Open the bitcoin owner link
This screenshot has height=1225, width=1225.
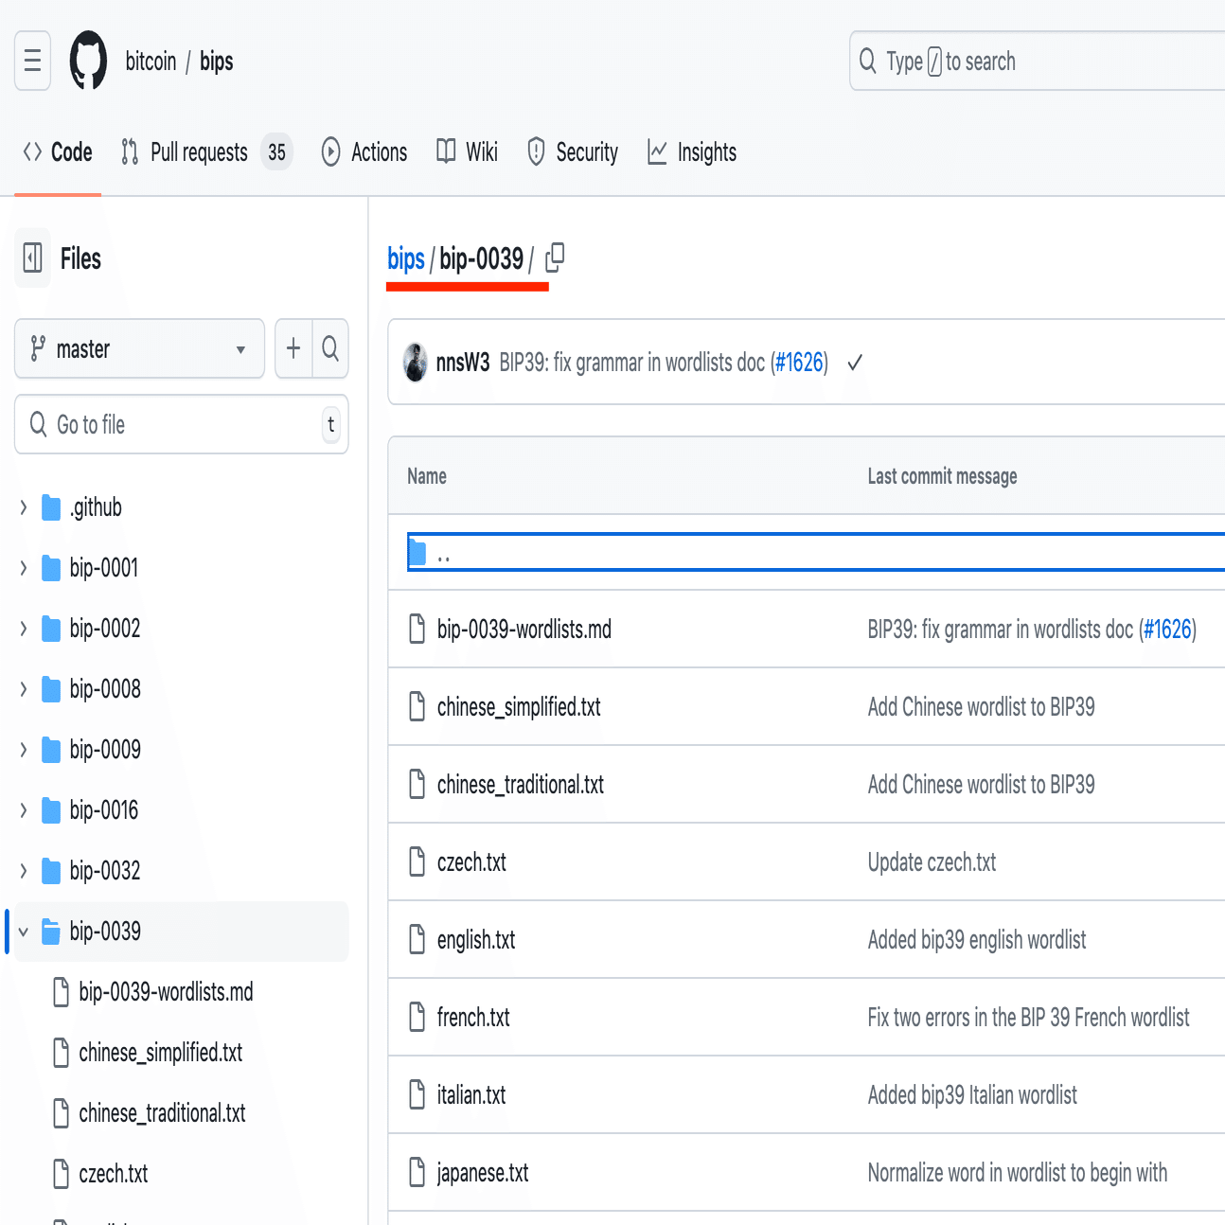coord(151,62)
